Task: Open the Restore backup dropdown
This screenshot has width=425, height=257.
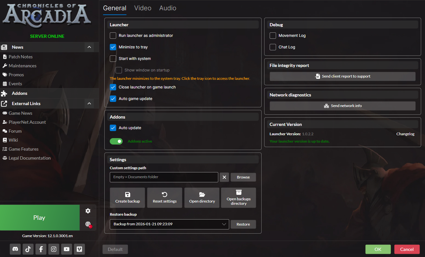Action: [x=169, y=224]
